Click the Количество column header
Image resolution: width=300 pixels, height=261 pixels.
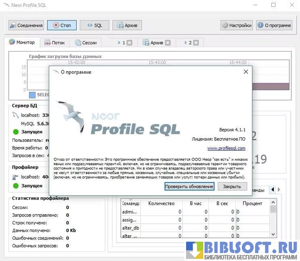pyautogui.click(x=161, y=203)
